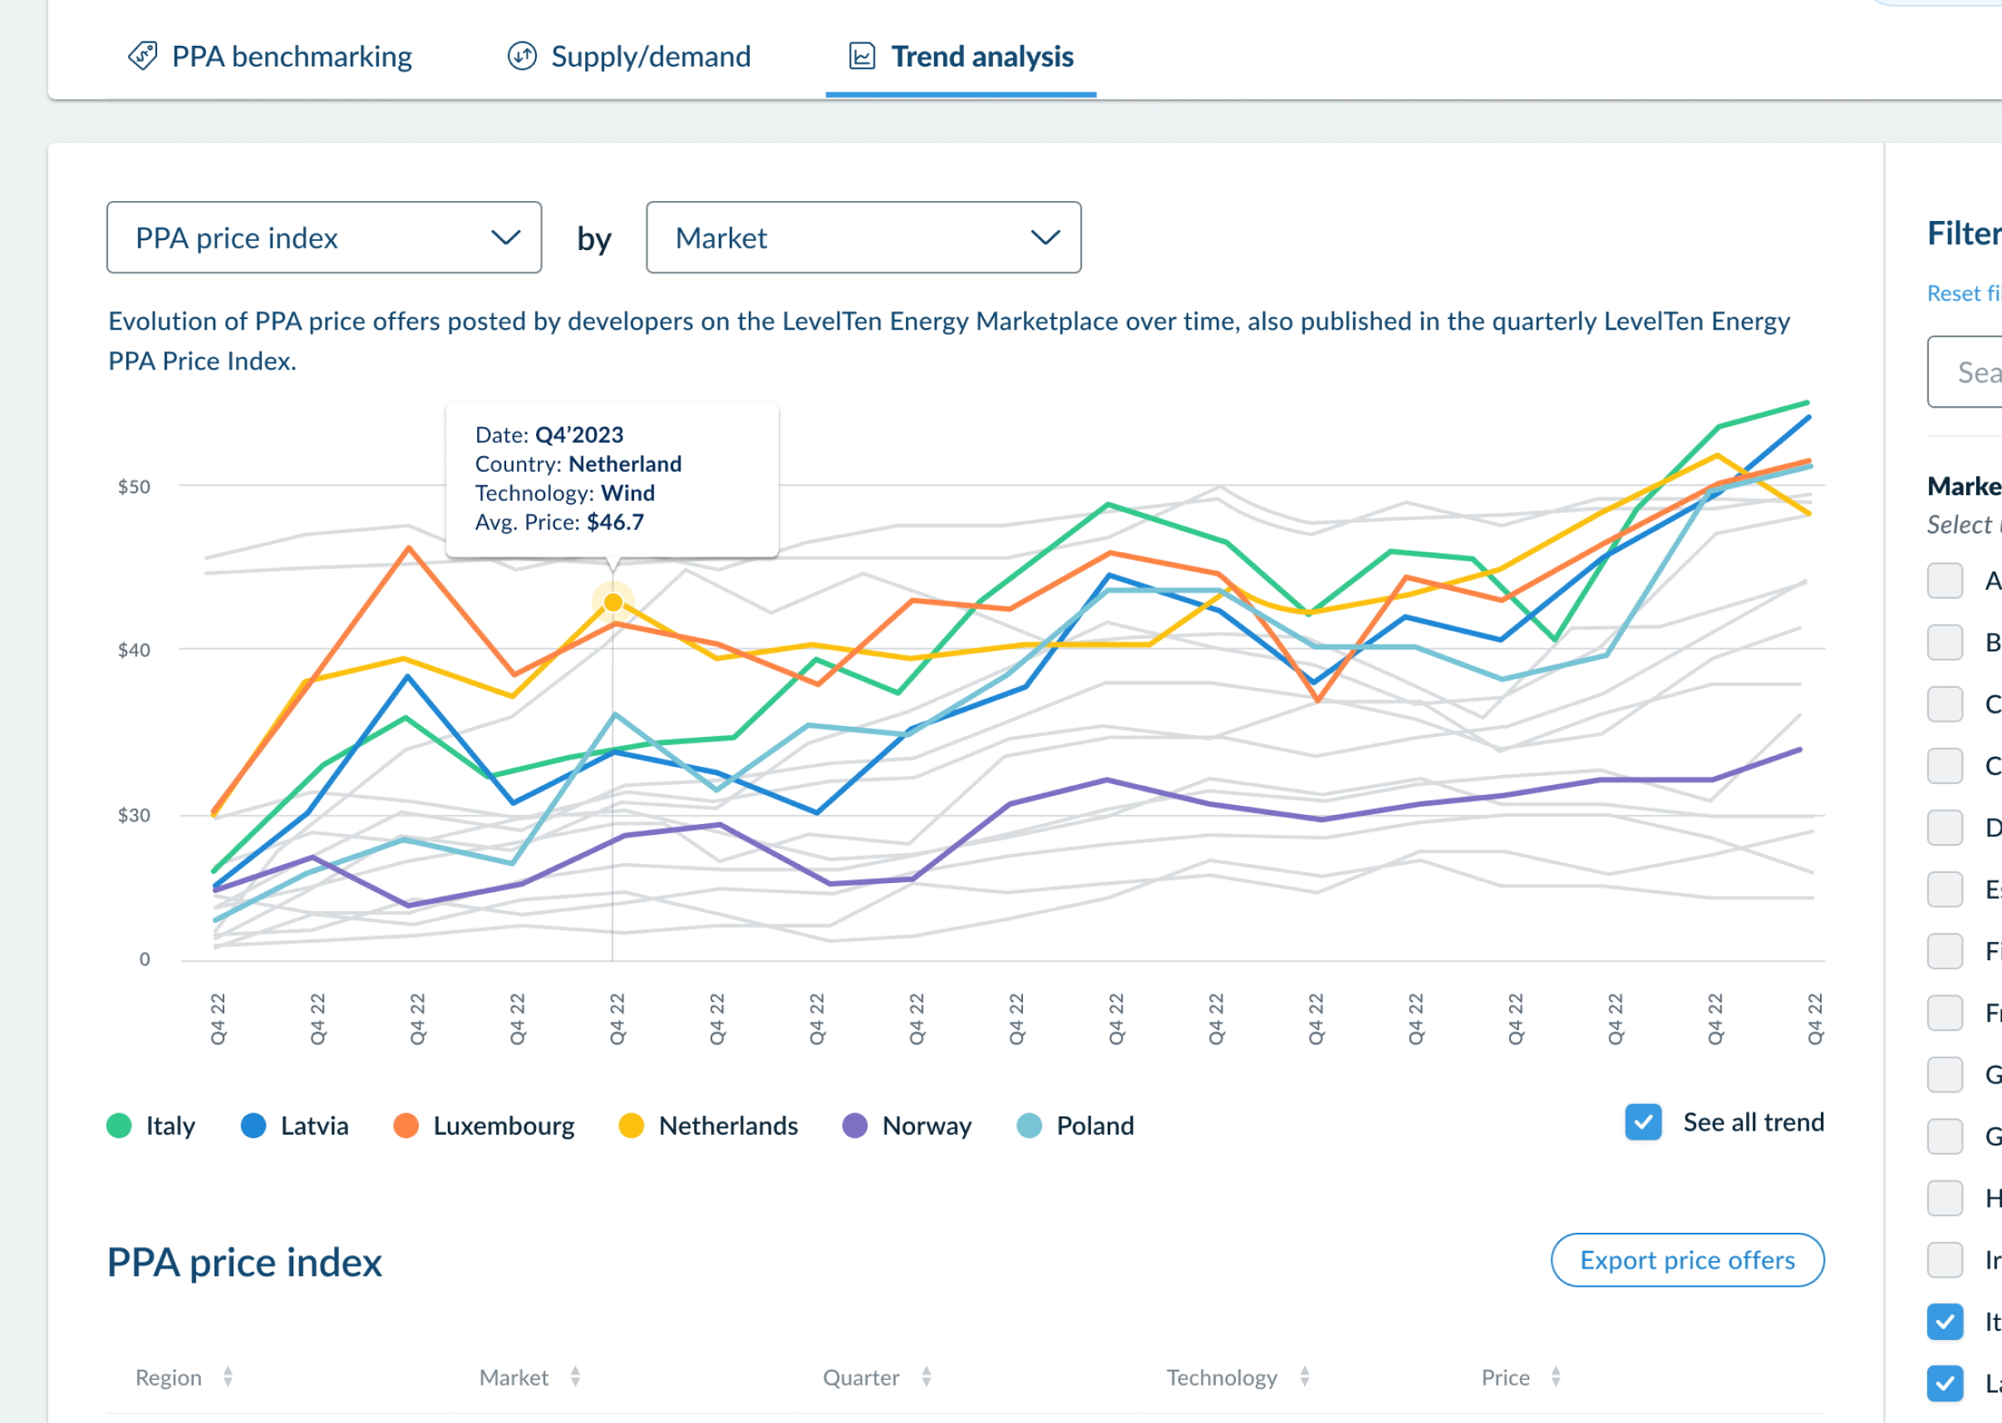Sort table by Quarter column arrows
Screen dimensions: 2002x1423
tap(927, 1376)
